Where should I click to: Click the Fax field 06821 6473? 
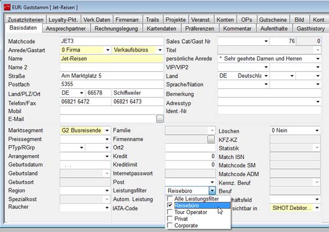click(137, 102)
